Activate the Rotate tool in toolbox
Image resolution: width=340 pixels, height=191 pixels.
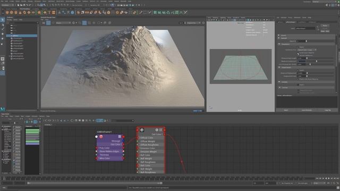point(3,39)
